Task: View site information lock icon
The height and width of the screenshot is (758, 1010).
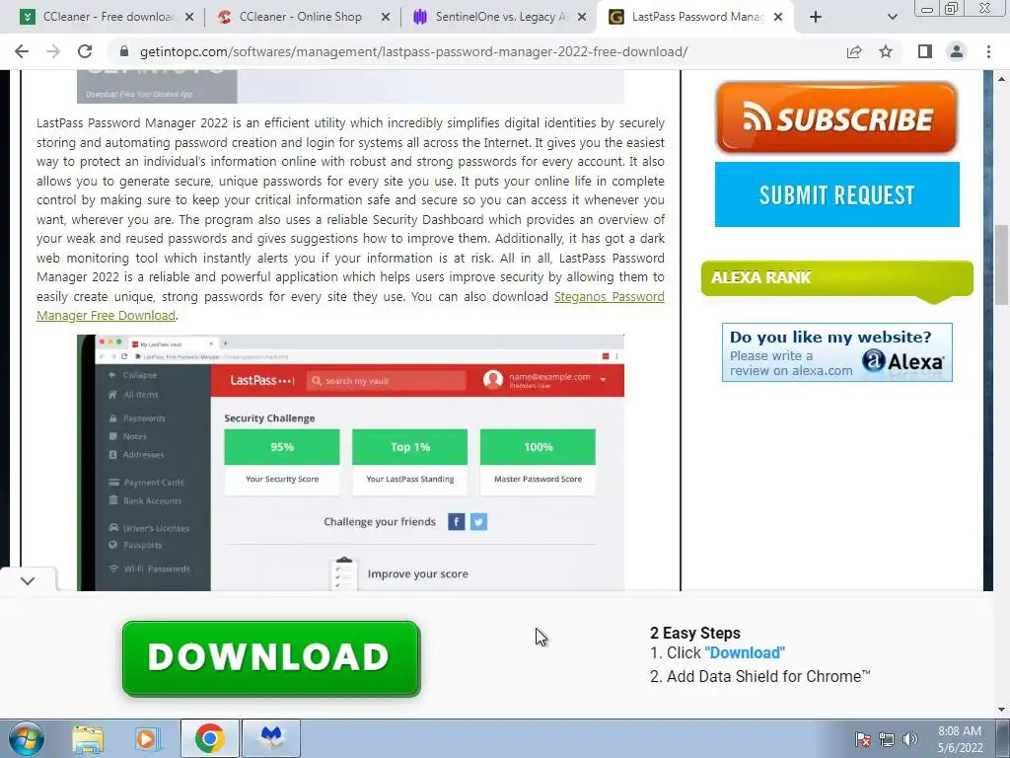Action: (x=124, y=51)
